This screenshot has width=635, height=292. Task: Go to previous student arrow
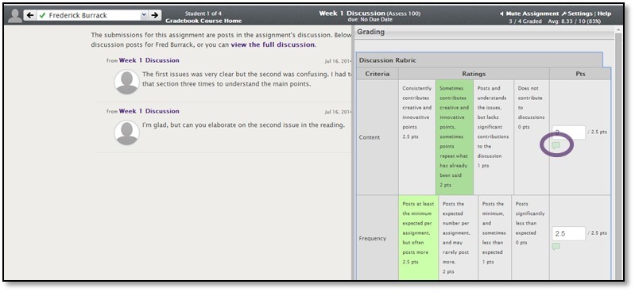(30, 15)
